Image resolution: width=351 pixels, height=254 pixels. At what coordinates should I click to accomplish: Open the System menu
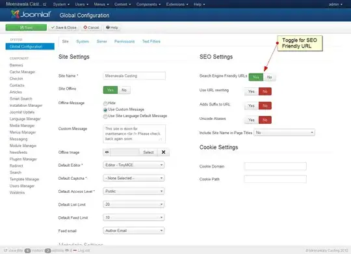tap(61, 5)
